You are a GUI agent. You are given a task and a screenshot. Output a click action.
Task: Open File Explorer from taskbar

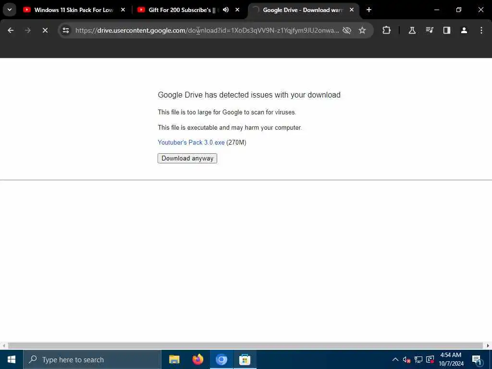tap(174, 359)
